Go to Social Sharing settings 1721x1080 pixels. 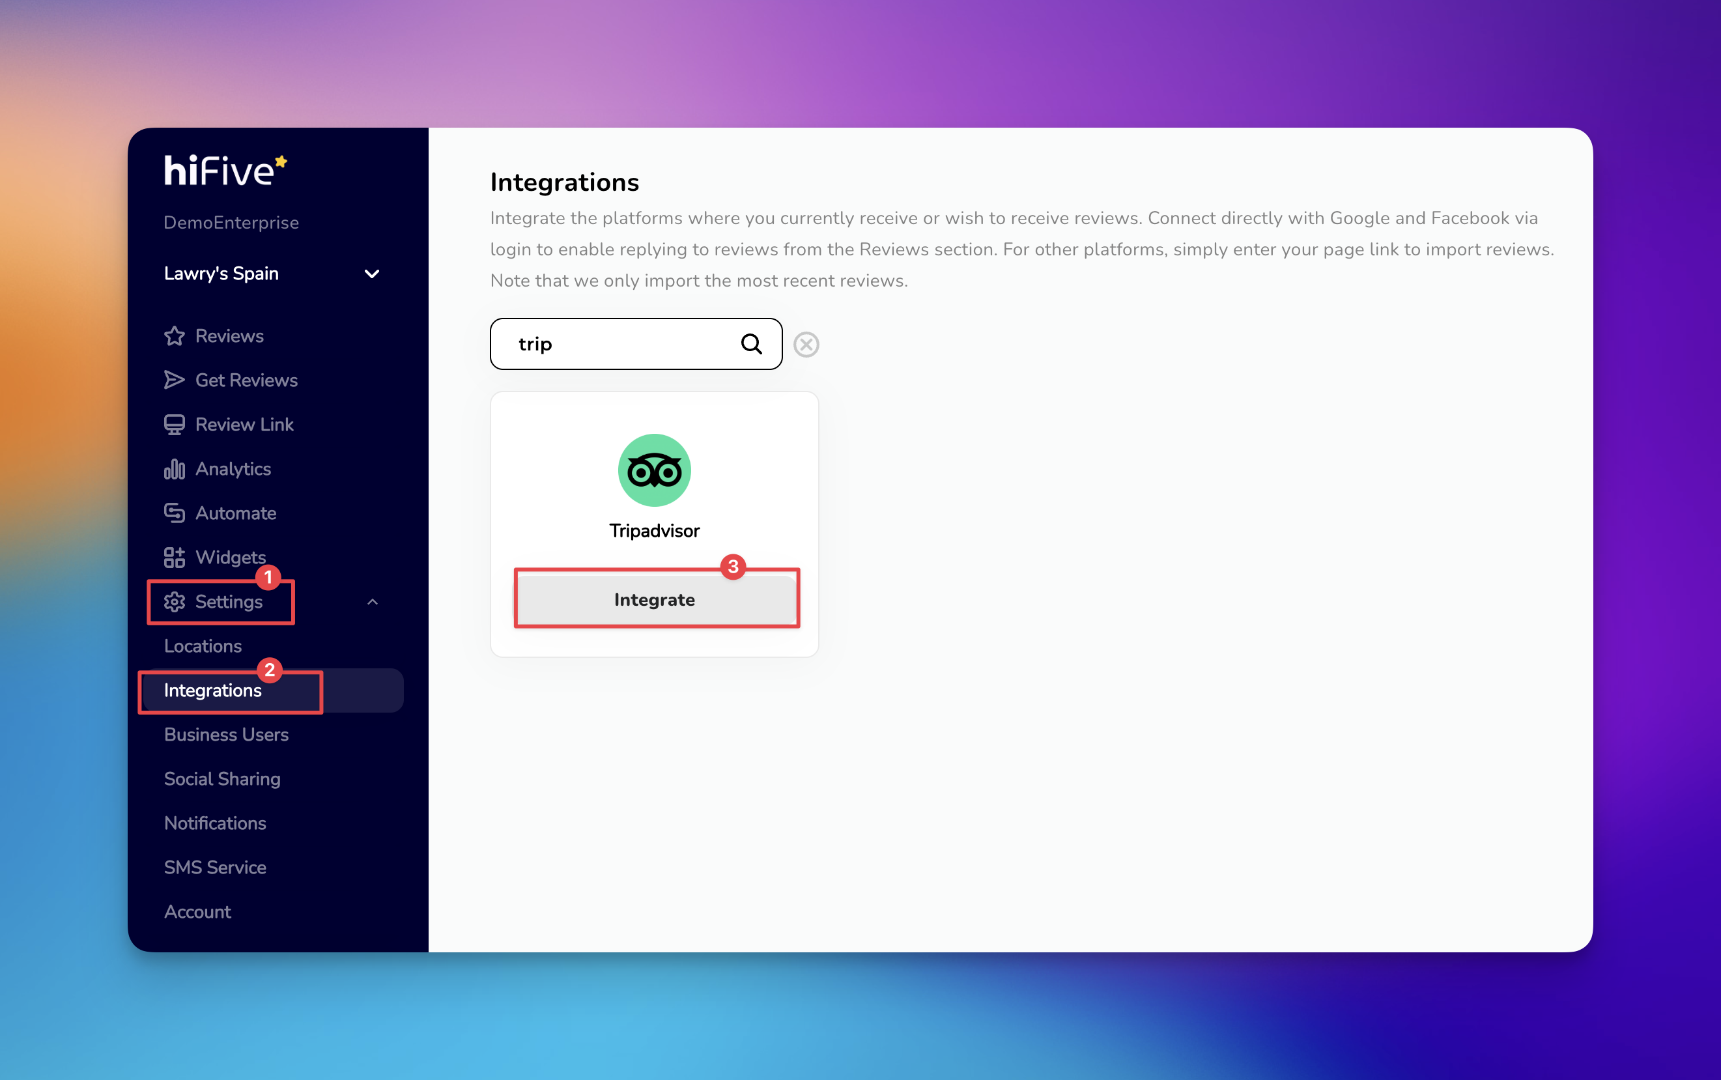221,778
